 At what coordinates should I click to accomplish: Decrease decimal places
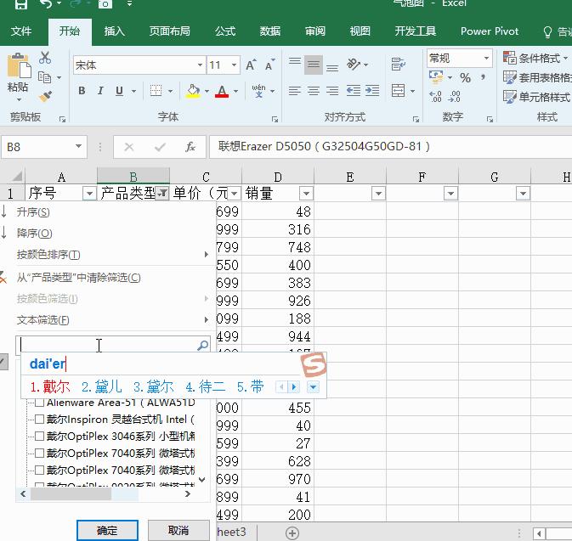click(454, 97)
